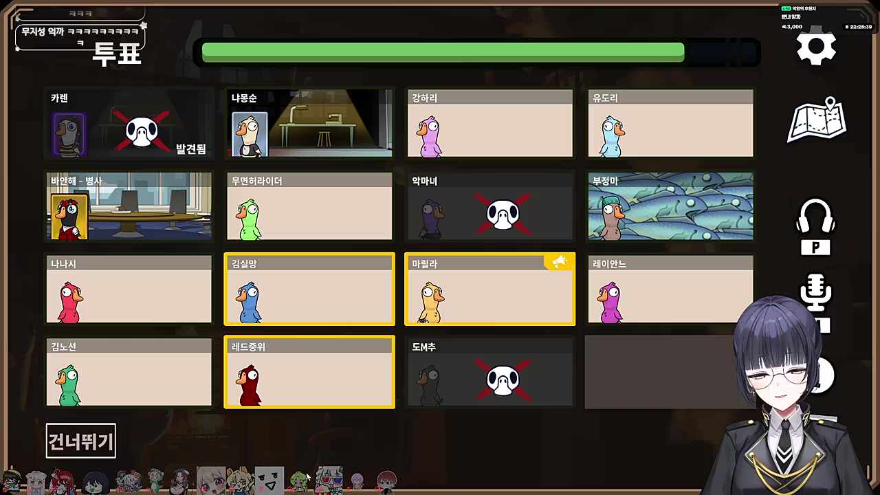Click the 건너뛰기 skip vote button
This screenshot has height=495, width=880.
point(81,441)
